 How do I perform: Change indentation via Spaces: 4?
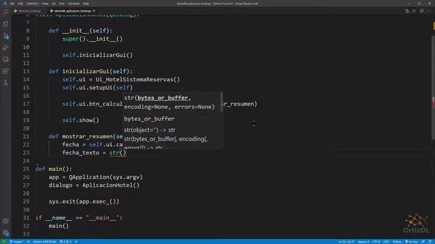(x=364, y=241)
